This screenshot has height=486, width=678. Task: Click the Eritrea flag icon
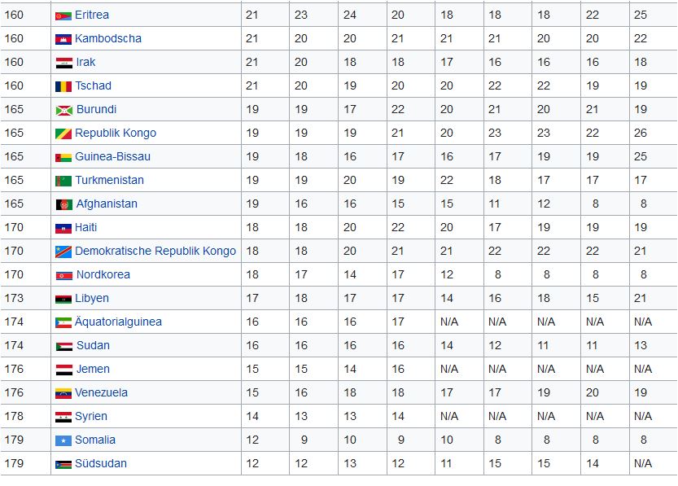click(63, 15)
